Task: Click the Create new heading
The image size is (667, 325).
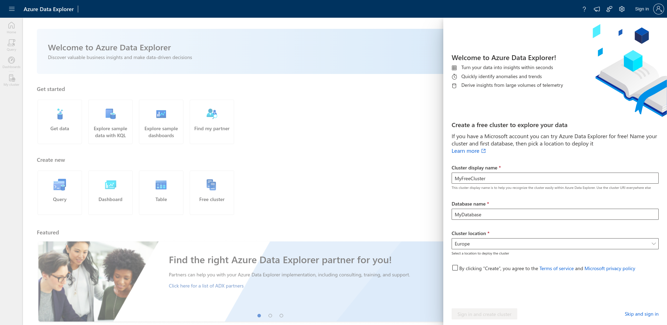Action: click(51, 160)
